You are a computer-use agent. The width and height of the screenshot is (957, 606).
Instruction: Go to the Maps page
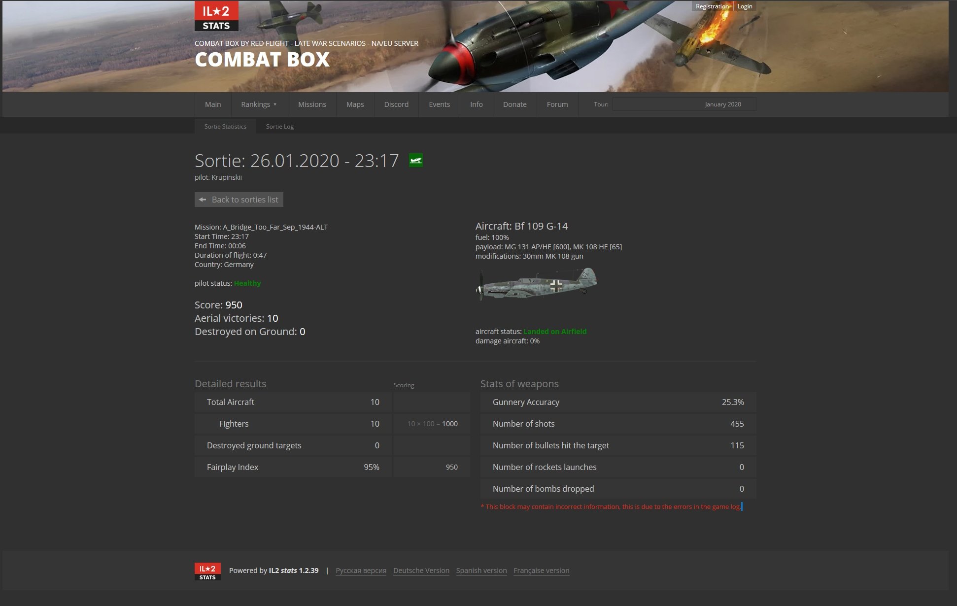tap(355, 104)
